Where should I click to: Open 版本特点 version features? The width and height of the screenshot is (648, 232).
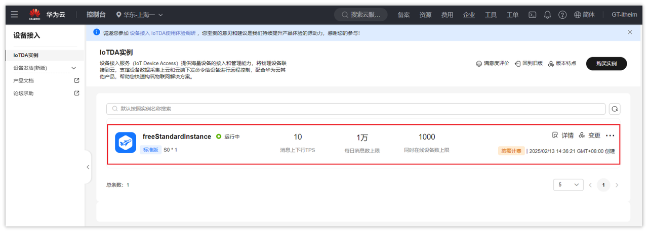(x=562, y=64)
